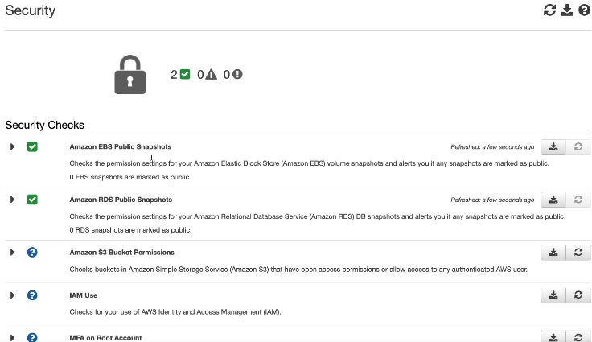Open the MFA on Root Account title

[x=105, y=338]
